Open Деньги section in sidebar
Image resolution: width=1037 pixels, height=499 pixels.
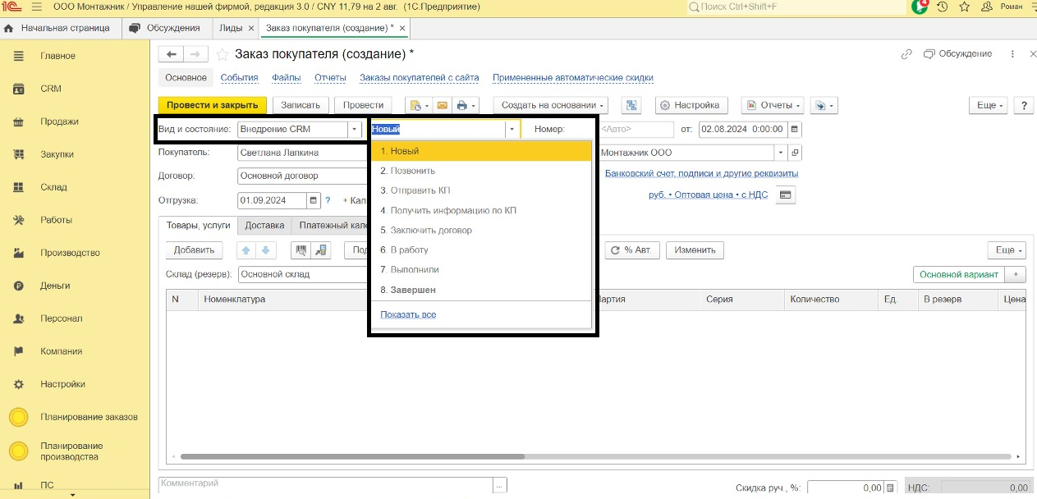pos(55,286)
